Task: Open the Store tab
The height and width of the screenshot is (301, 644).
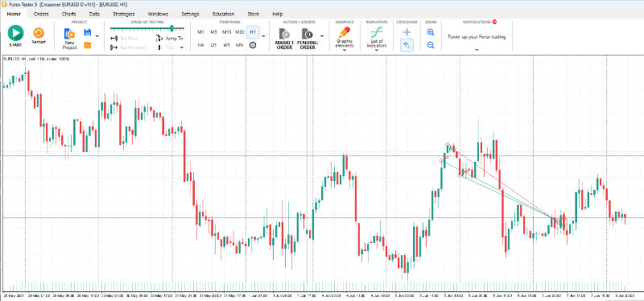Action: (x=254, y=14)
